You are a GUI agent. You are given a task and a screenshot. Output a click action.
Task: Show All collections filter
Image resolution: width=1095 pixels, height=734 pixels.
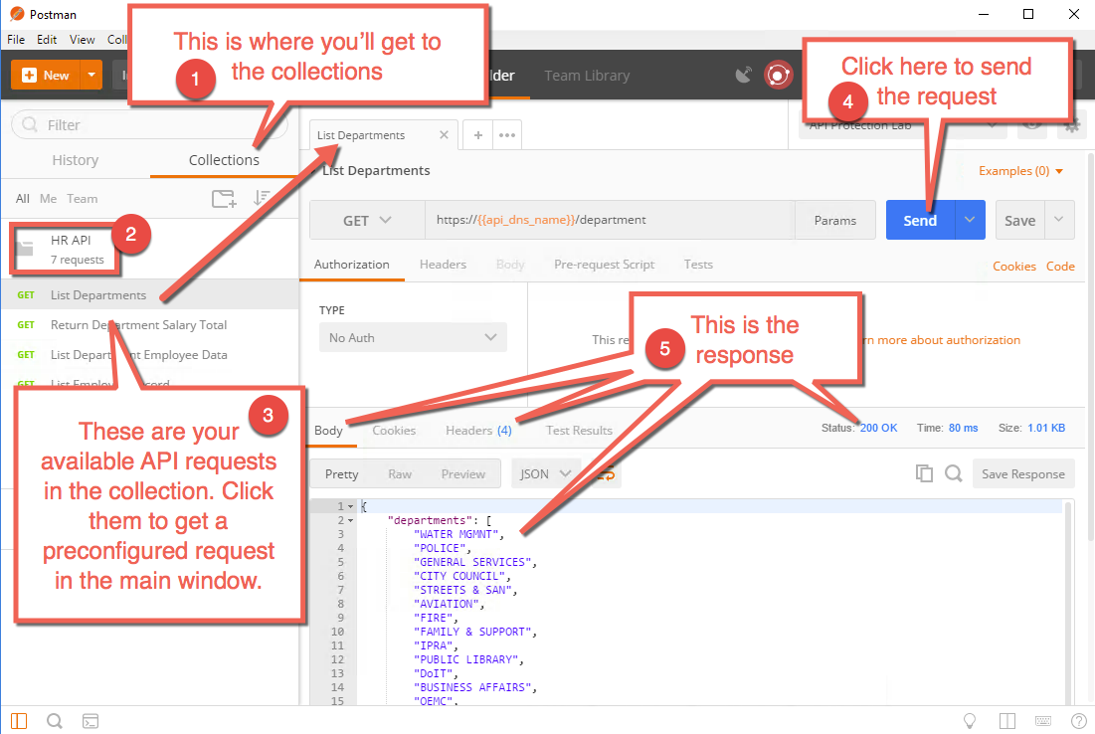pyautogui.click(x=22, y=198)
